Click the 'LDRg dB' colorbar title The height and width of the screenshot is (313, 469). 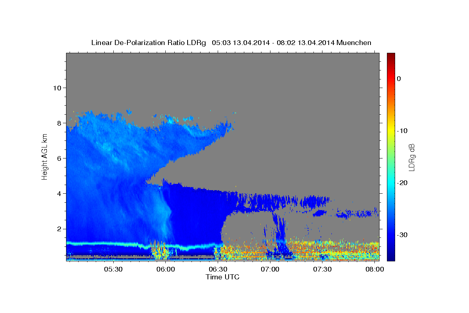(x=412, y=157)
